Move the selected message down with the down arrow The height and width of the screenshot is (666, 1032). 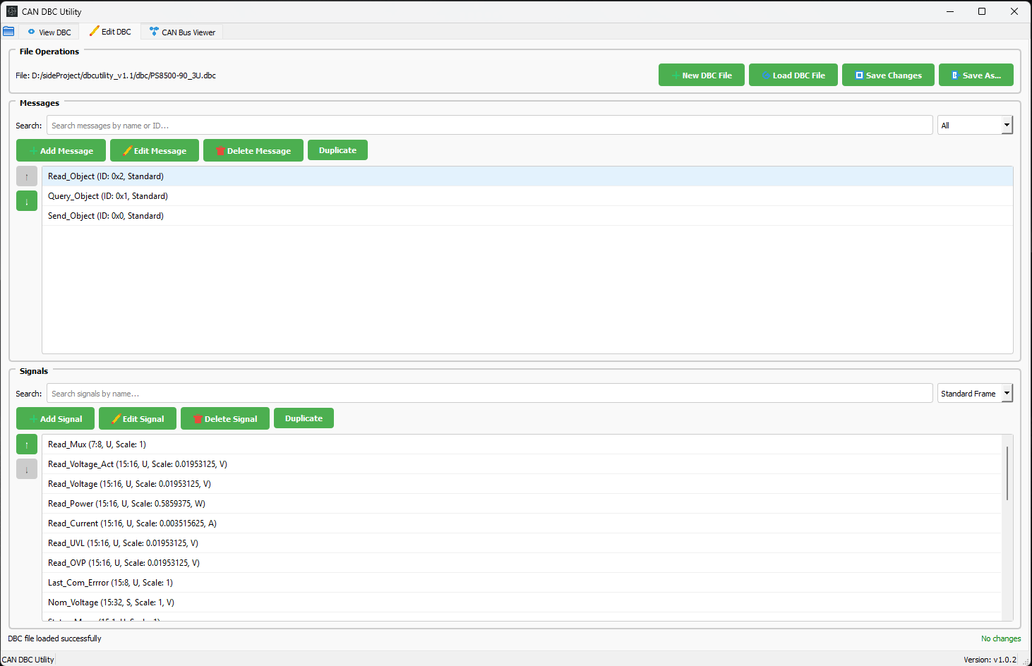click(x=26, y=200)
